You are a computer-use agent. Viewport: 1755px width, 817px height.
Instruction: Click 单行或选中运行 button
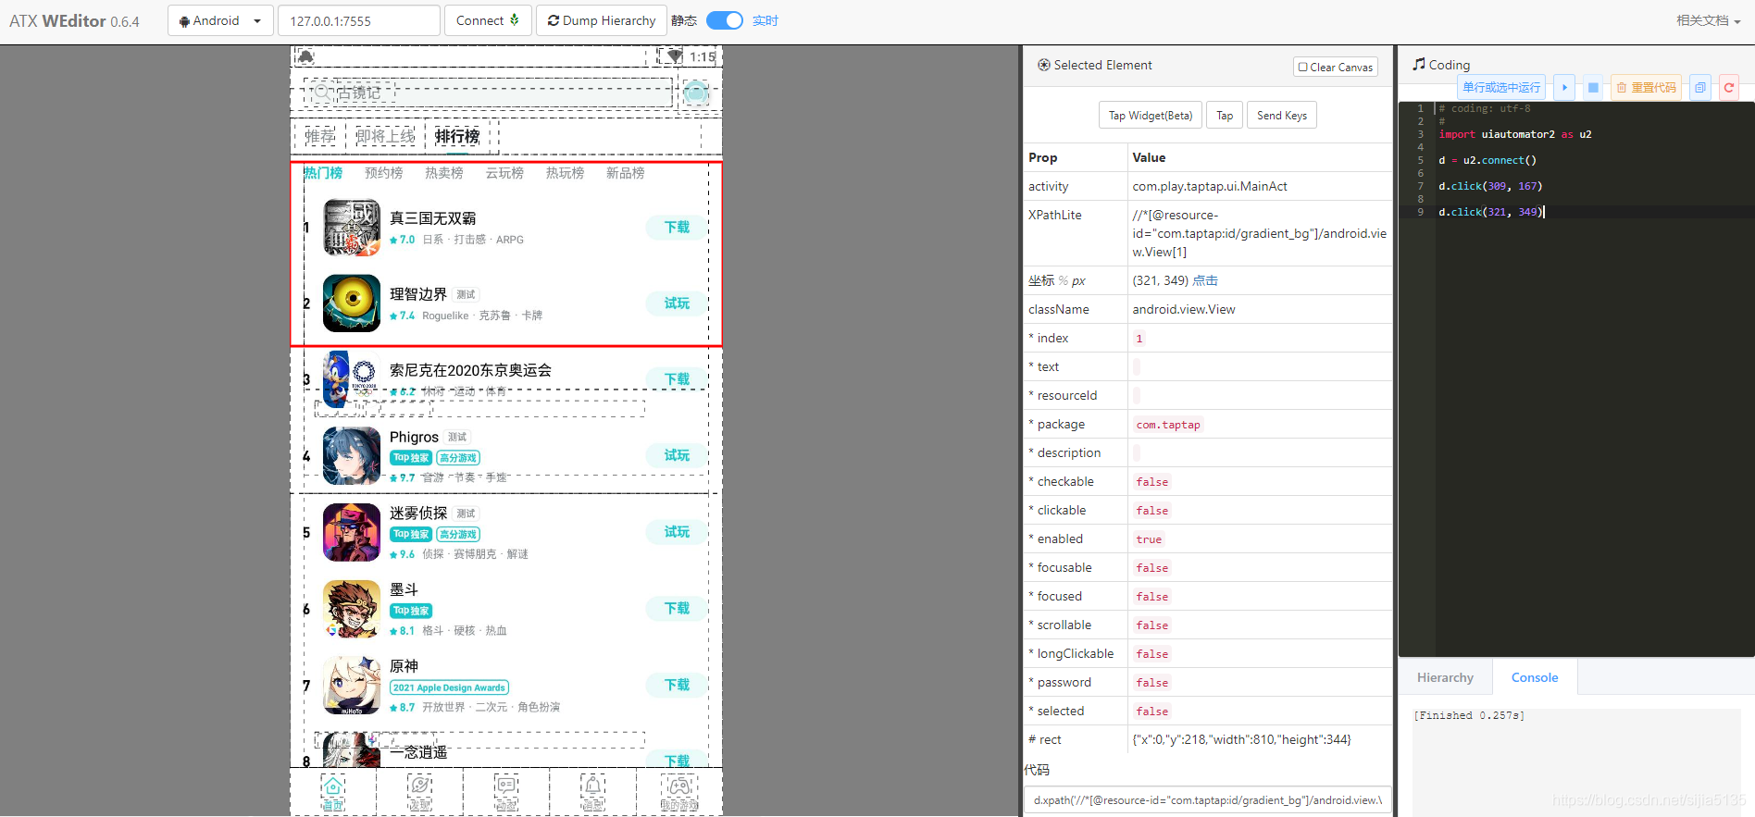(1501, 88)
